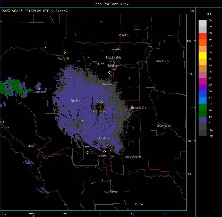Click the yellow diamond marker above the Calgary label
222x217 pixels.
[x=104, y=152]
